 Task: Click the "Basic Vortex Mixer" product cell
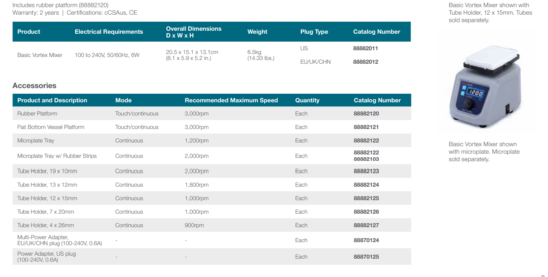40,55
